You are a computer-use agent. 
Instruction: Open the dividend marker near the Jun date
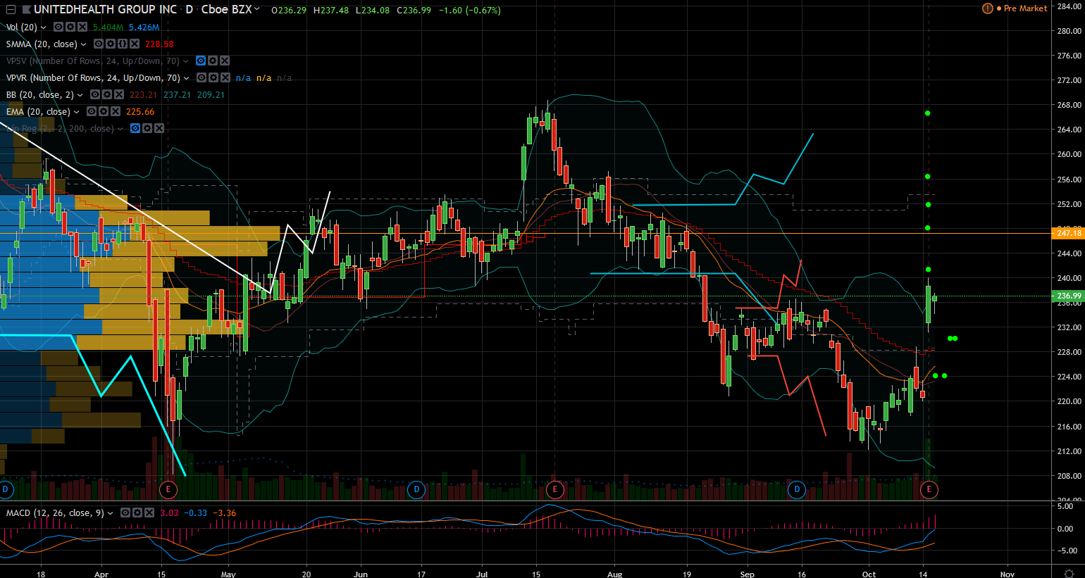click(416, 489)
